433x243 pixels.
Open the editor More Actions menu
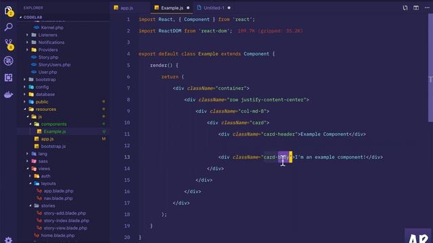[x=427, y=8]
